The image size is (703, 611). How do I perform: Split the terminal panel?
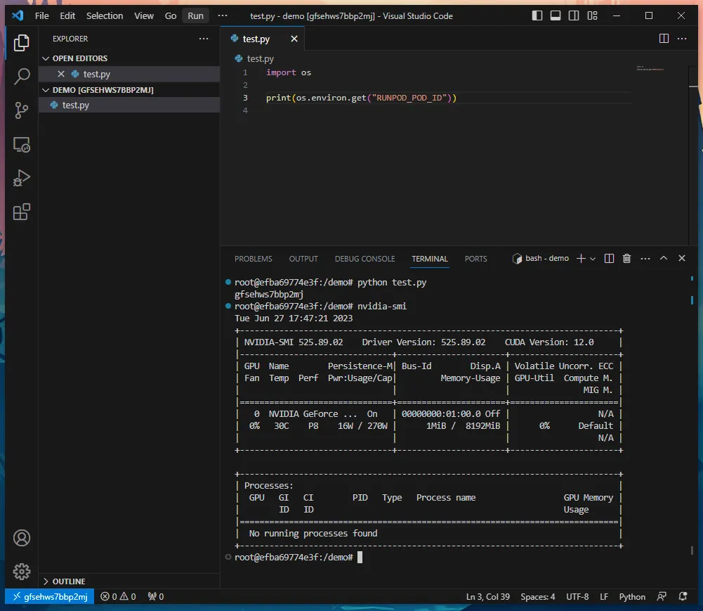[x=609, y=258]
